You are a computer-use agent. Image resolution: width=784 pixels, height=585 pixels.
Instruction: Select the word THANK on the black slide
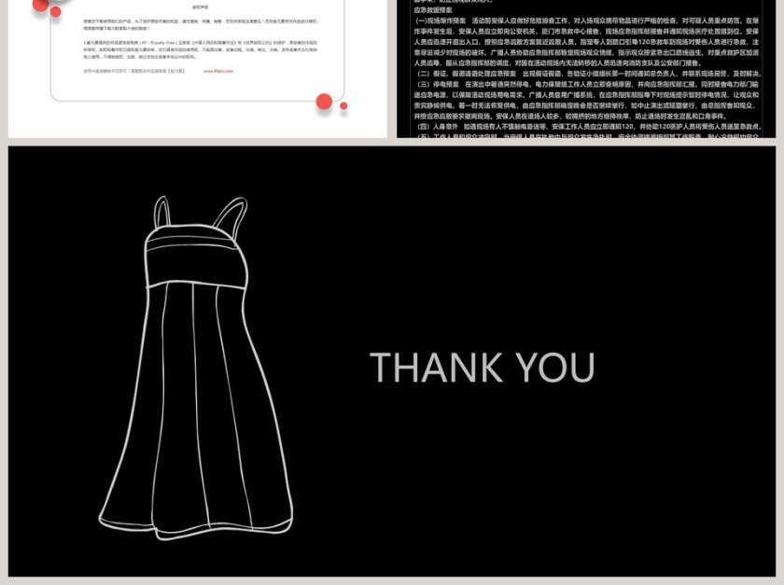[425, 368]
